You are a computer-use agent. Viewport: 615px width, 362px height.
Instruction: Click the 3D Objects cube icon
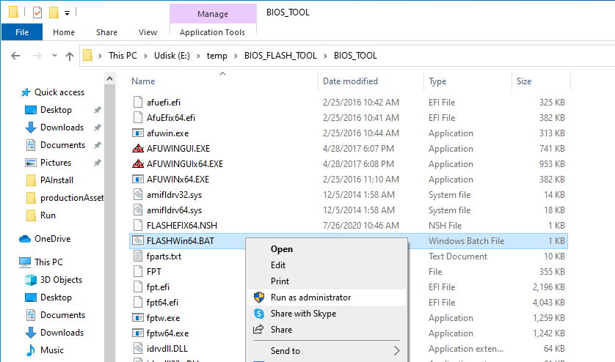(x=31, y=280)
